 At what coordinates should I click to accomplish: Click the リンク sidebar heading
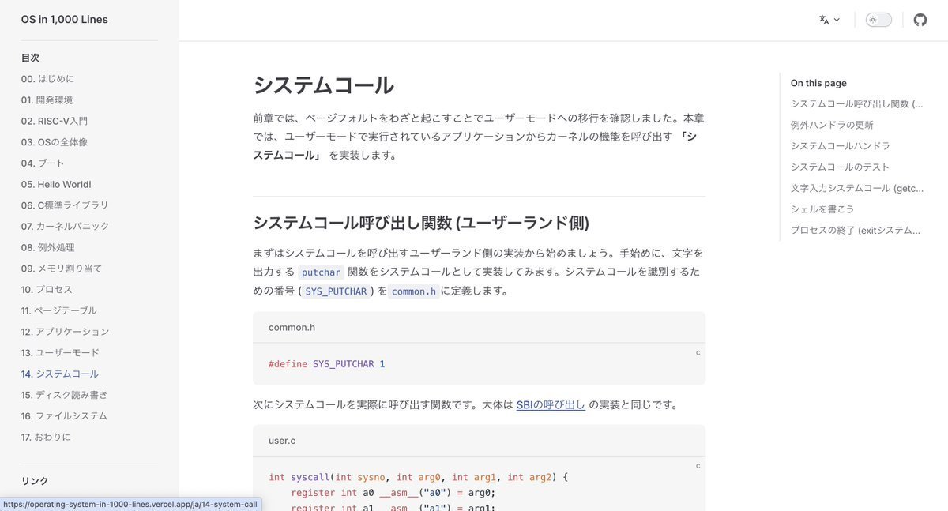coord(35,481)
